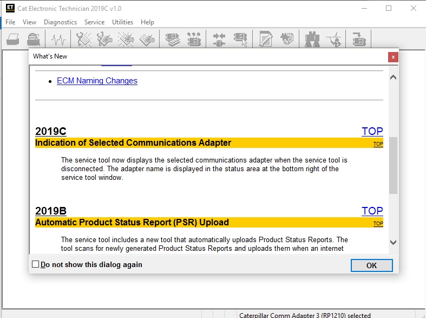Click the WinFlash download-to-ECM icon
The height and width of the screenshot is (318, 426).
click(359, 40)
